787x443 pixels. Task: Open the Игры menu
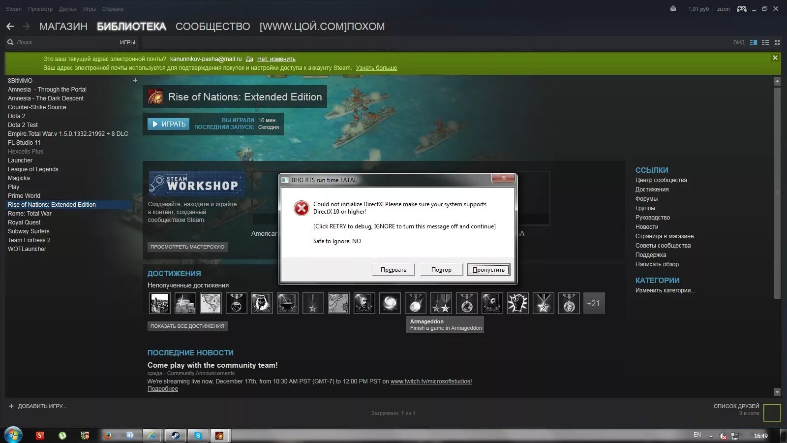(90, 9)
